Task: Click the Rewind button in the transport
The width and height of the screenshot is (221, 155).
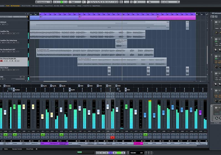Action: pyautogui.click(x=102, y=153)
